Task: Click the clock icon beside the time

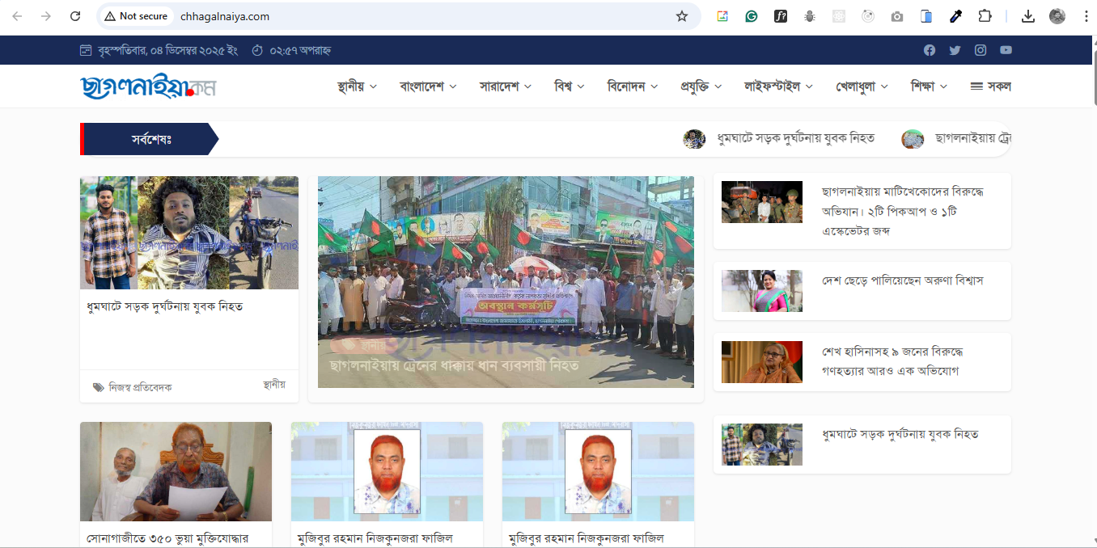Action: coord(257,49)
